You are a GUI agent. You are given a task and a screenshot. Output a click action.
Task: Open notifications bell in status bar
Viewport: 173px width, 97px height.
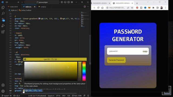(x=88, y=96)
